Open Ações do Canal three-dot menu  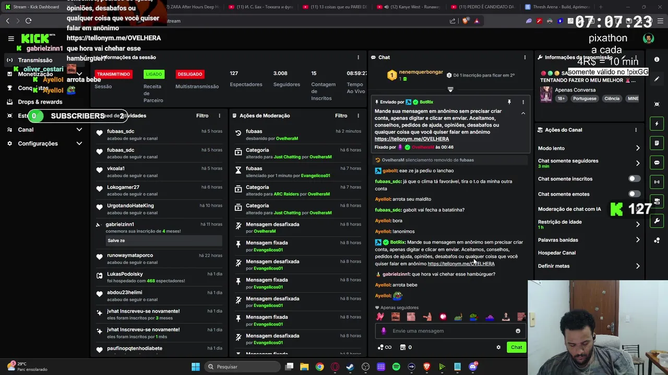click(x=636, y=130)
